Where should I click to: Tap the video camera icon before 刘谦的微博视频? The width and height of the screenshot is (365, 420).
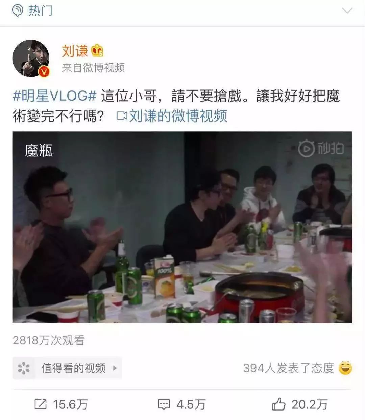(x=122, y=116)
